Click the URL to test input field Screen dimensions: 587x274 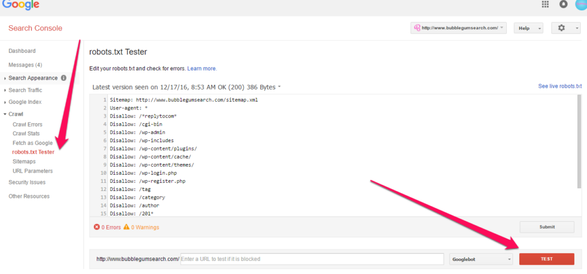[x=312, y=259]
